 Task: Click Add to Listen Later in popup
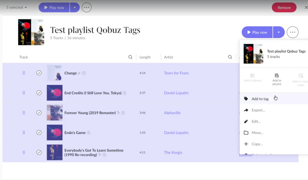click(300, 80)
